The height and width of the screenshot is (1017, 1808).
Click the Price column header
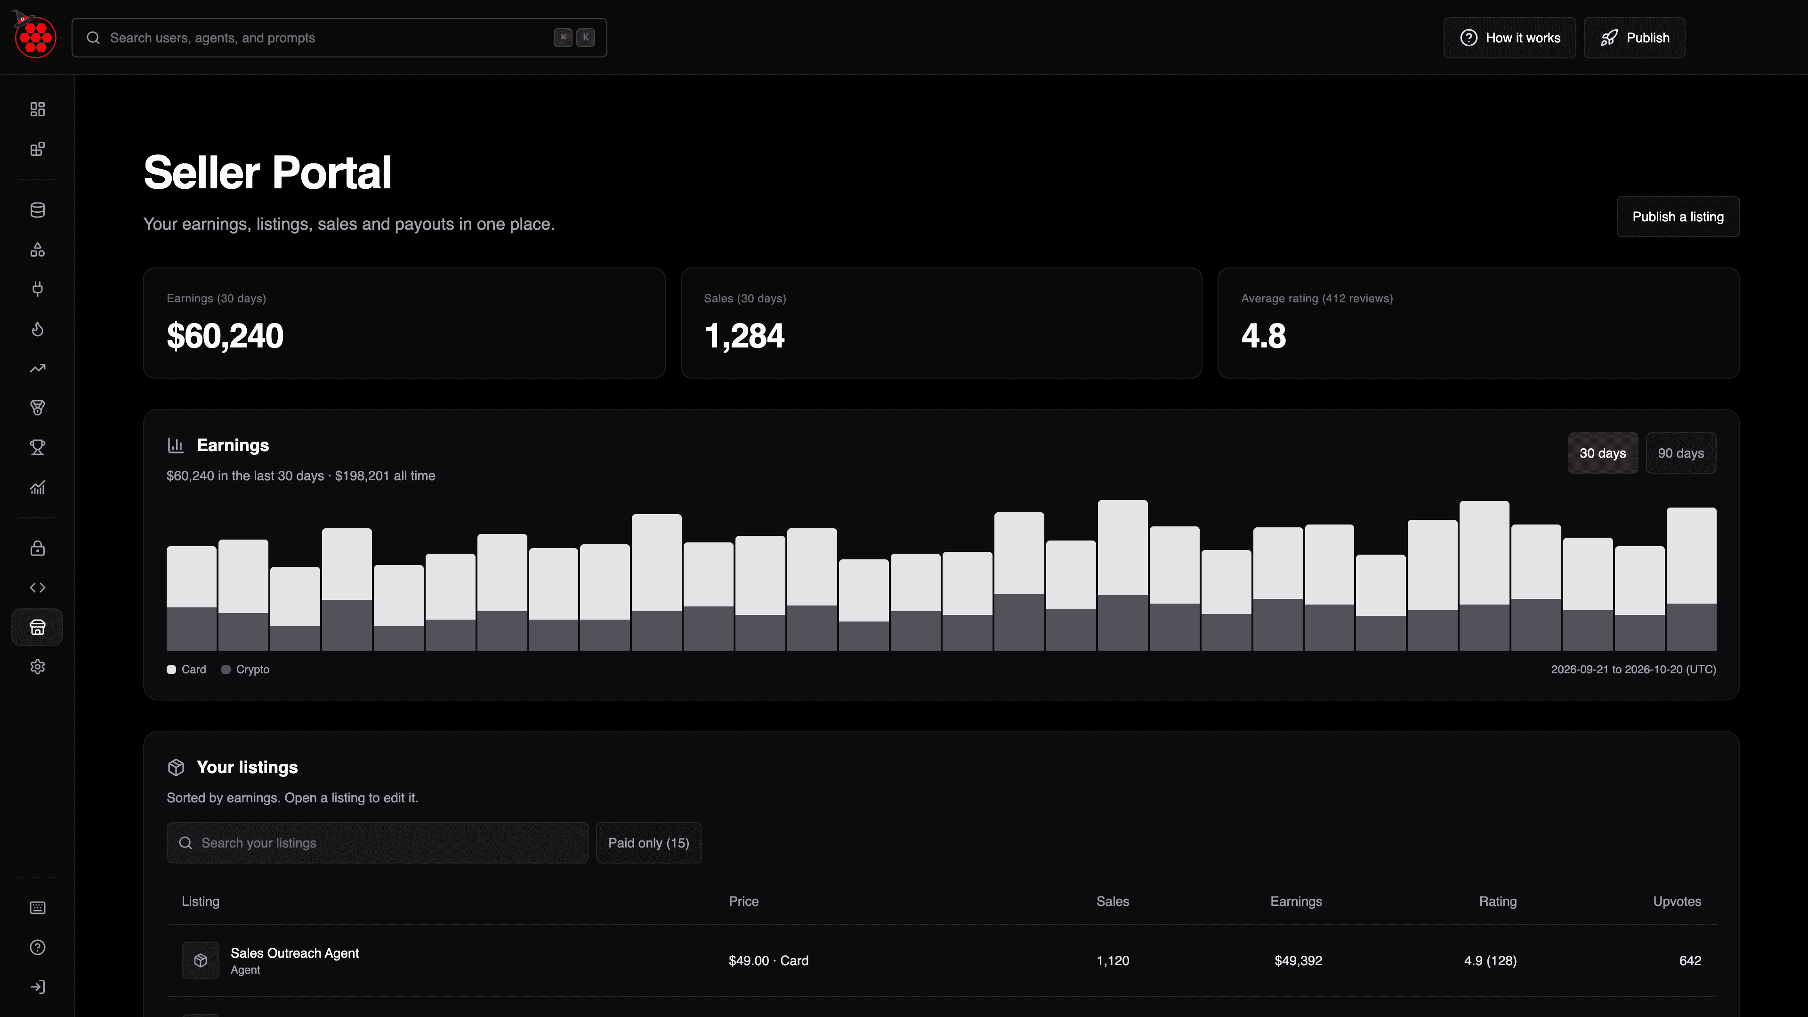pos(743,901)
